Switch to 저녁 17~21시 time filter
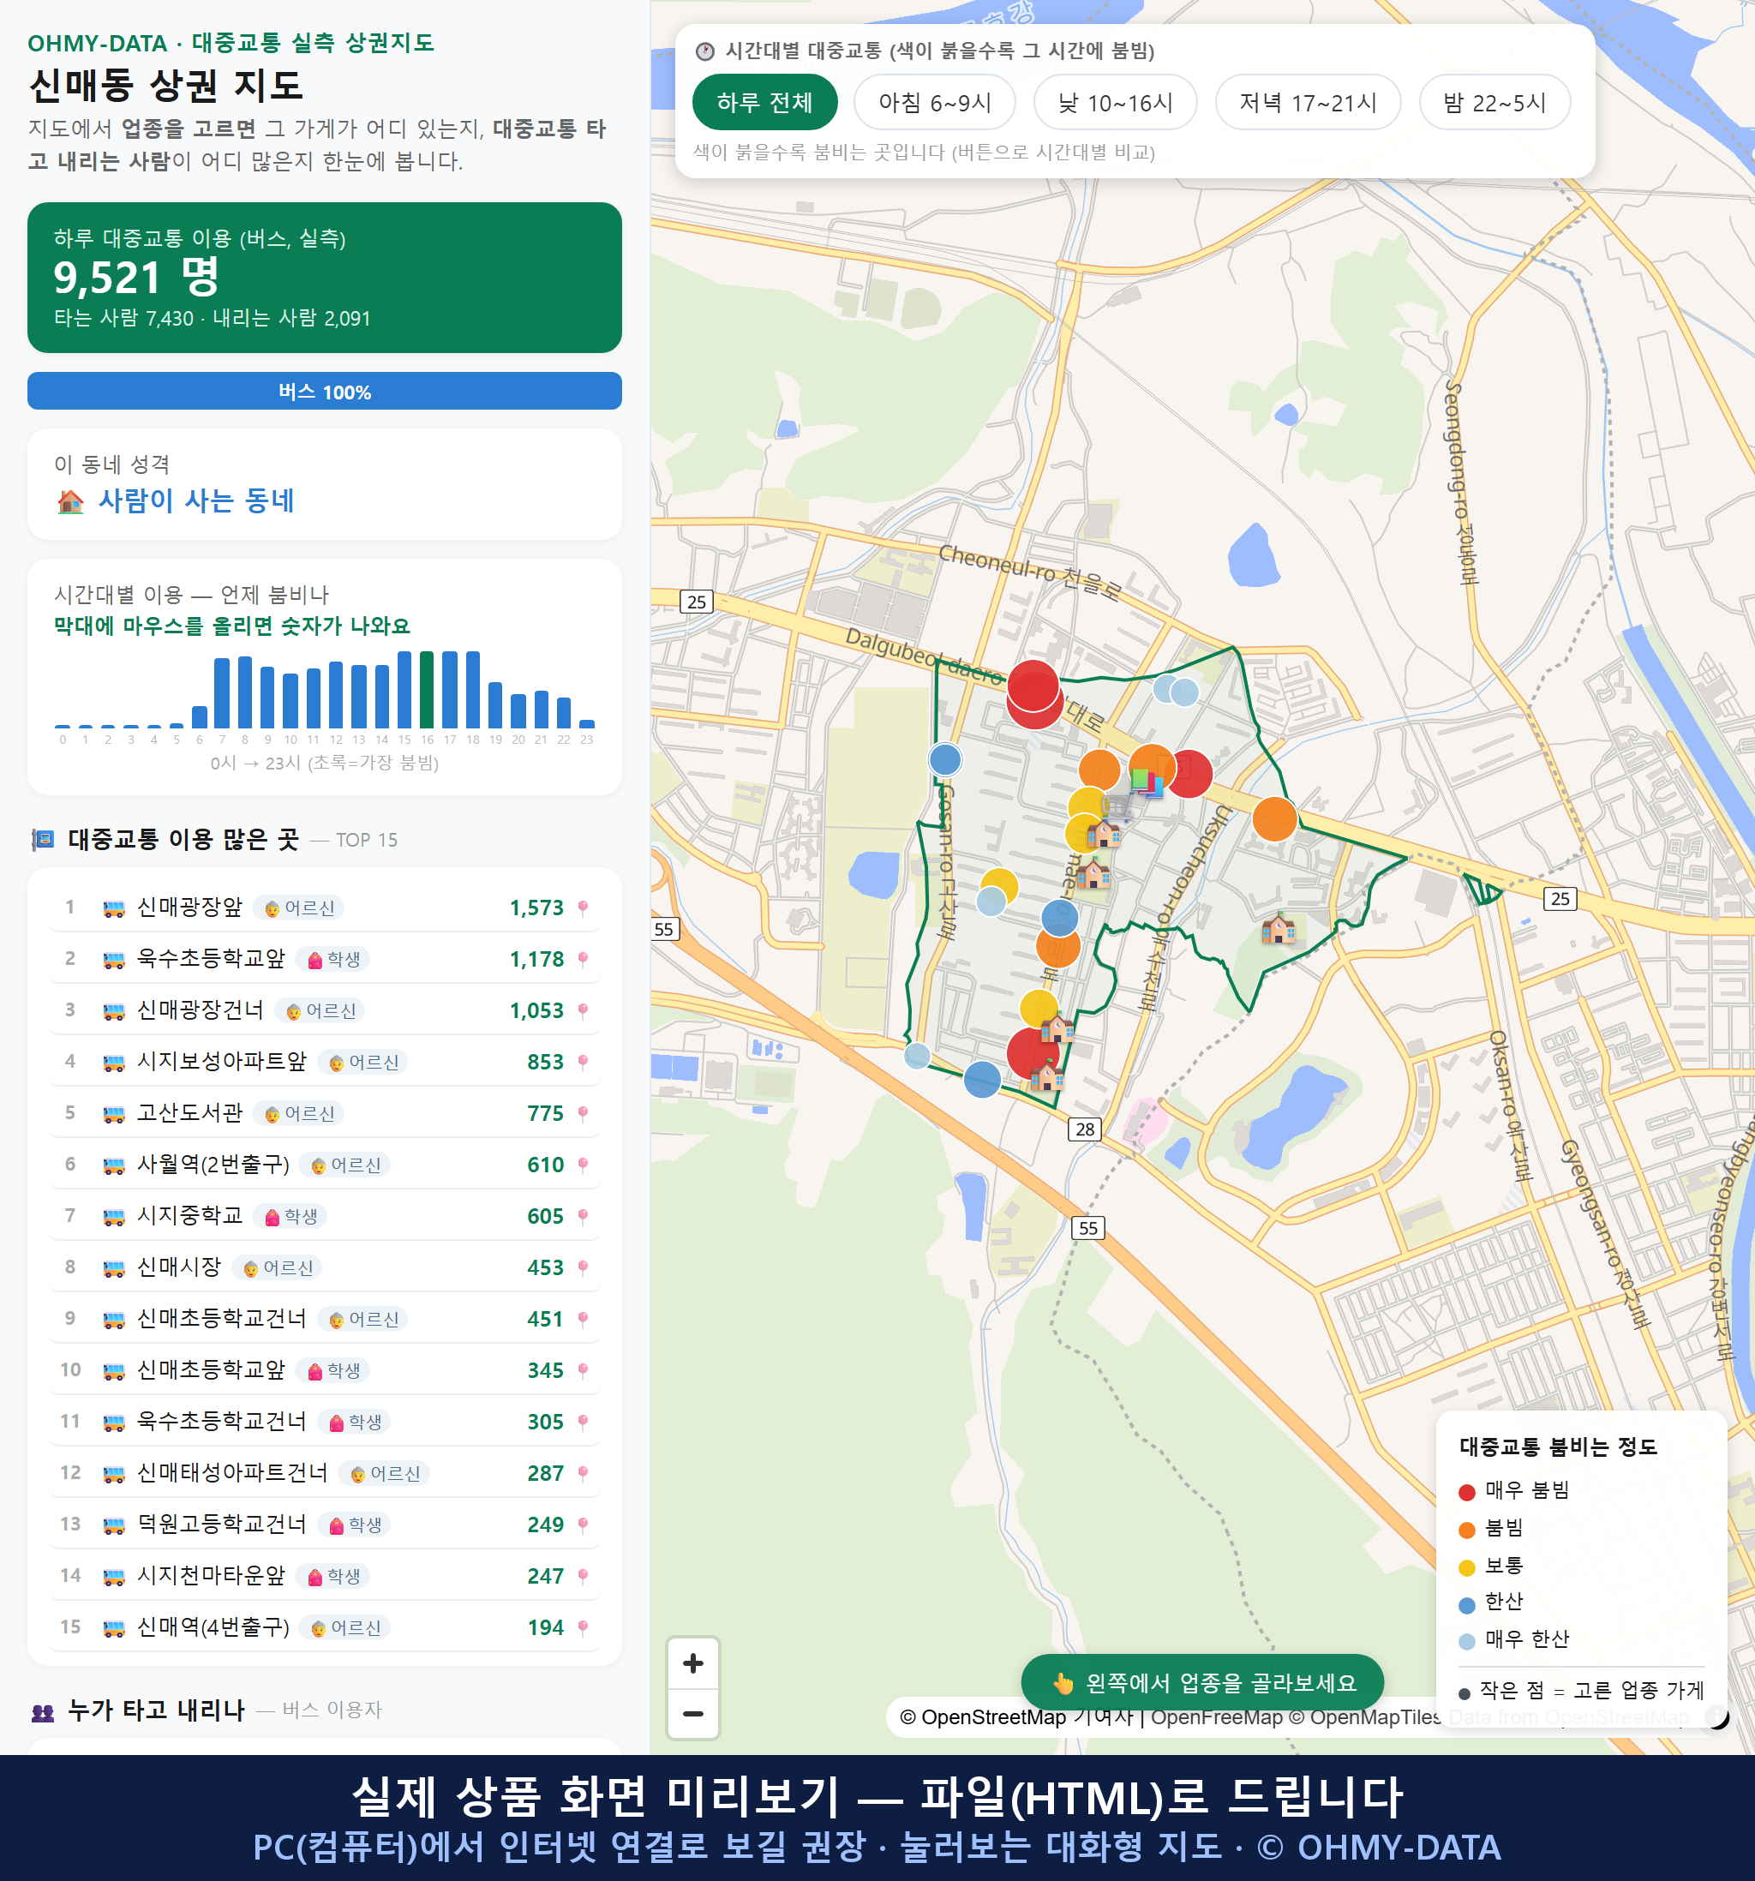The height and width of the screenshot is (1881, 1755). [1307, 102]
